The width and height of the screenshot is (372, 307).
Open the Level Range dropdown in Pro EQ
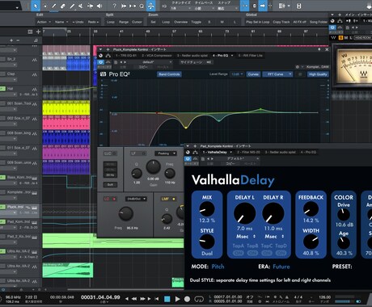tap(238, 74)
